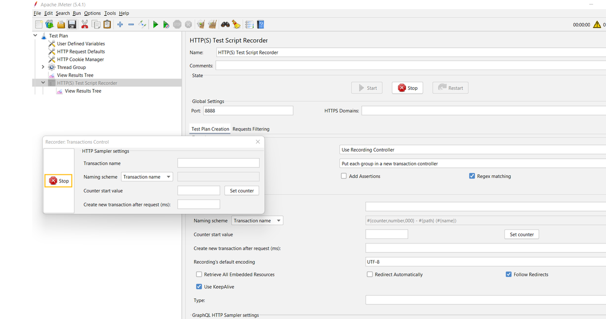Switch to Test Plan Creation tab
This screenshot has width=606, height=319.
(210, 129)
